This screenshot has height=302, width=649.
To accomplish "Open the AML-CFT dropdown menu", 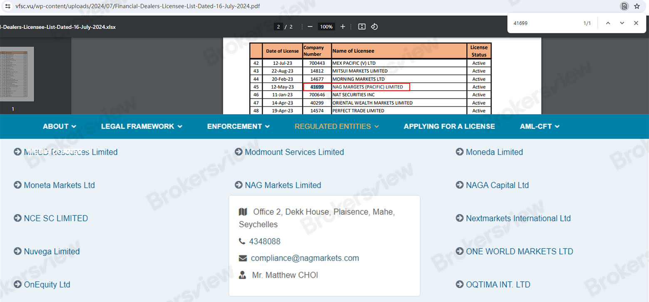I will pos(539,126).
